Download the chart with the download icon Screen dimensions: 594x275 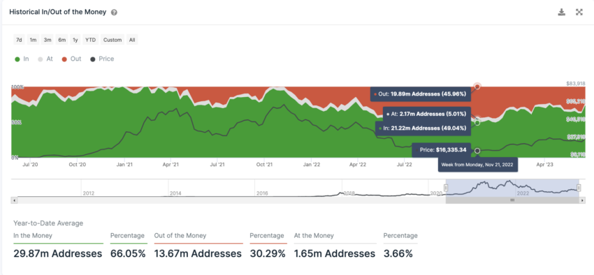(x=561, y=12)
